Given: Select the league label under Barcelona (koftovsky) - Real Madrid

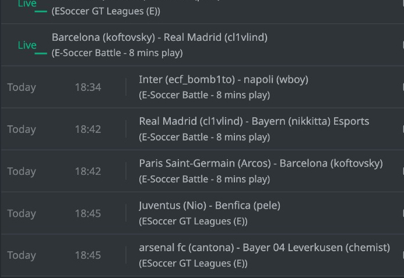Looking at the screenshot, I should [117, 53].
